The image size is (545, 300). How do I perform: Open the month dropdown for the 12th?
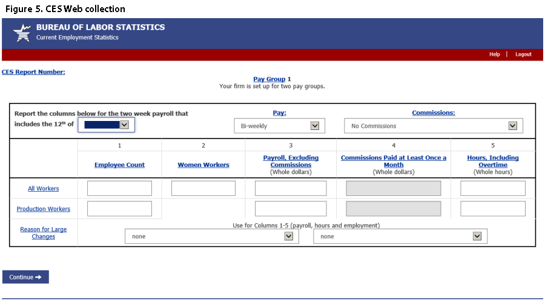coord(106,125)
